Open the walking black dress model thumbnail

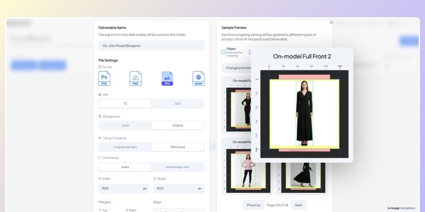pos(303,178)
